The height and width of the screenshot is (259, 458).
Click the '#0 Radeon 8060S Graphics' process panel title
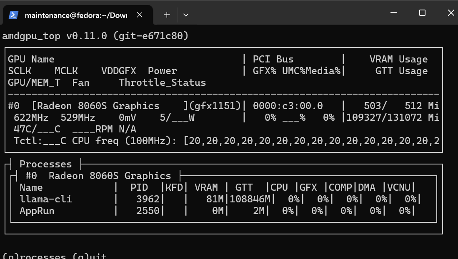click(x=98, y=176)
